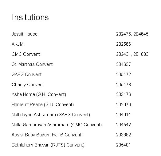The height and width of the screenshot is (156, 161).
Task: Select Asha Home (S.H. Convent)
Action: point(39,94)
